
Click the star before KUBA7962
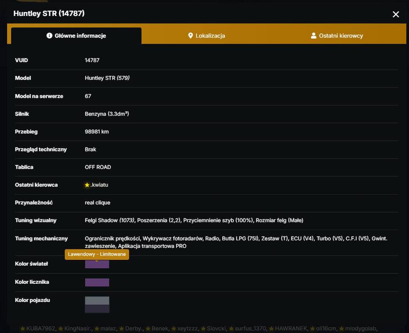click(x=23, y=329)
